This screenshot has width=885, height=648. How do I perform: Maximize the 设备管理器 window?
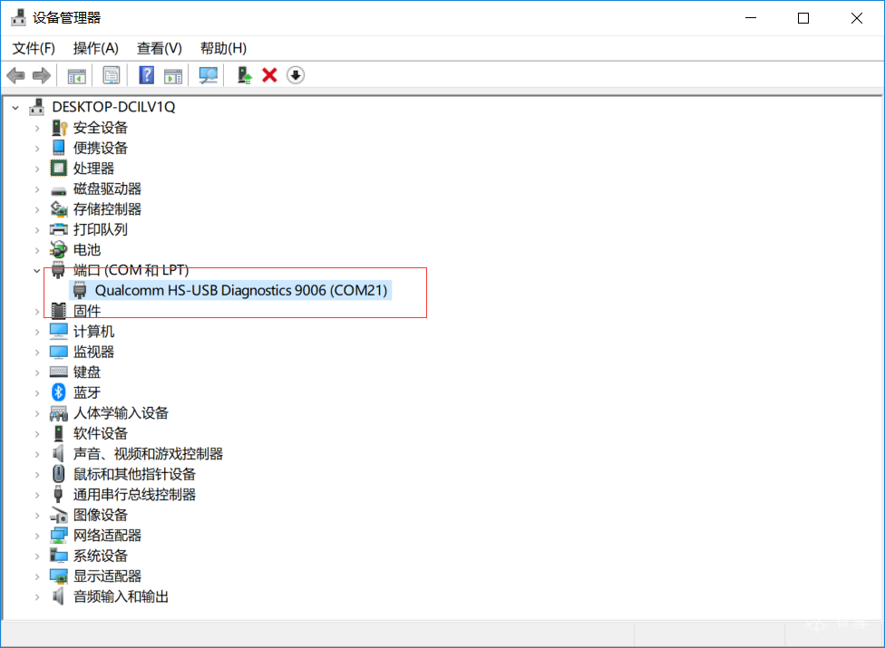[803, 18]
